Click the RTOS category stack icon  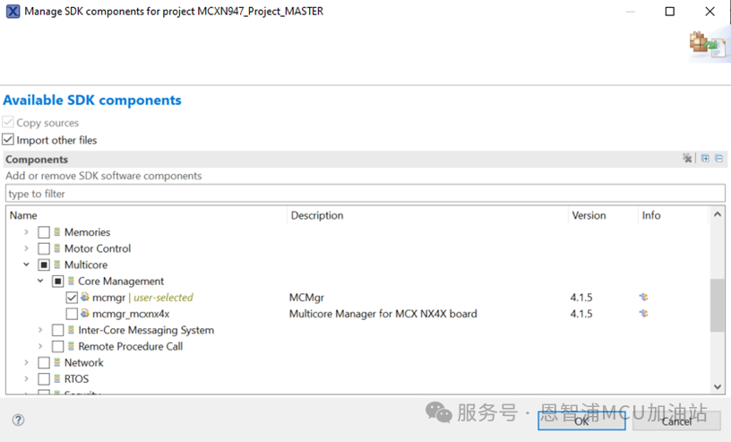pos(56,378)
